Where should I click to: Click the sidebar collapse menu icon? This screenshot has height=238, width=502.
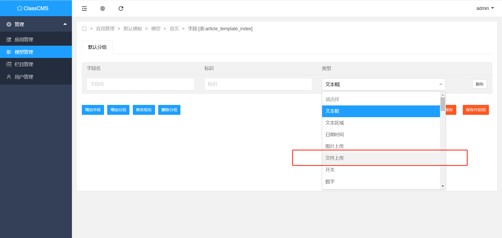[84, 9]
